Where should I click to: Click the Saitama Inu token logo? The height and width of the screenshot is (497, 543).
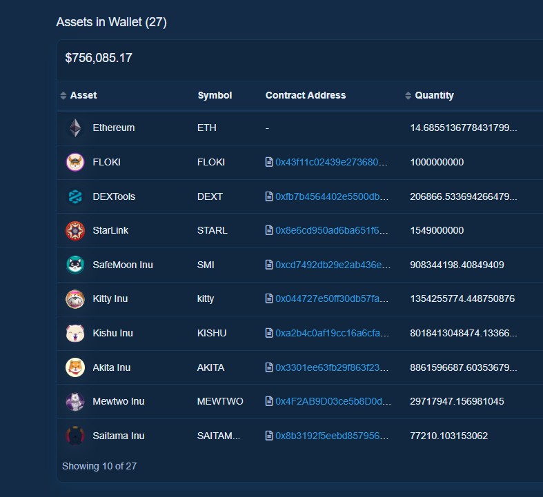(x=75, y=436)
